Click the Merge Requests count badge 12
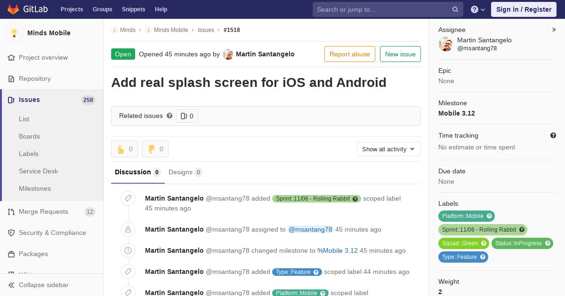The height and width of the screenshot is (296, 565). (x=90, y=212)
